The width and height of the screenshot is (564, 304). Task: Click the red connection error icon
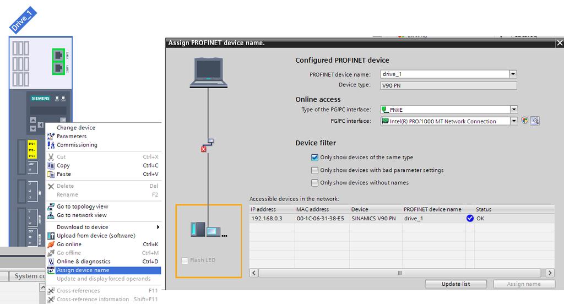tap(204, 149)
